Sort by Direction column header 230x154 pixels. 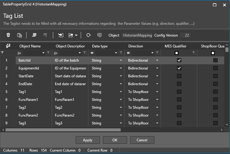click(136, 46)
